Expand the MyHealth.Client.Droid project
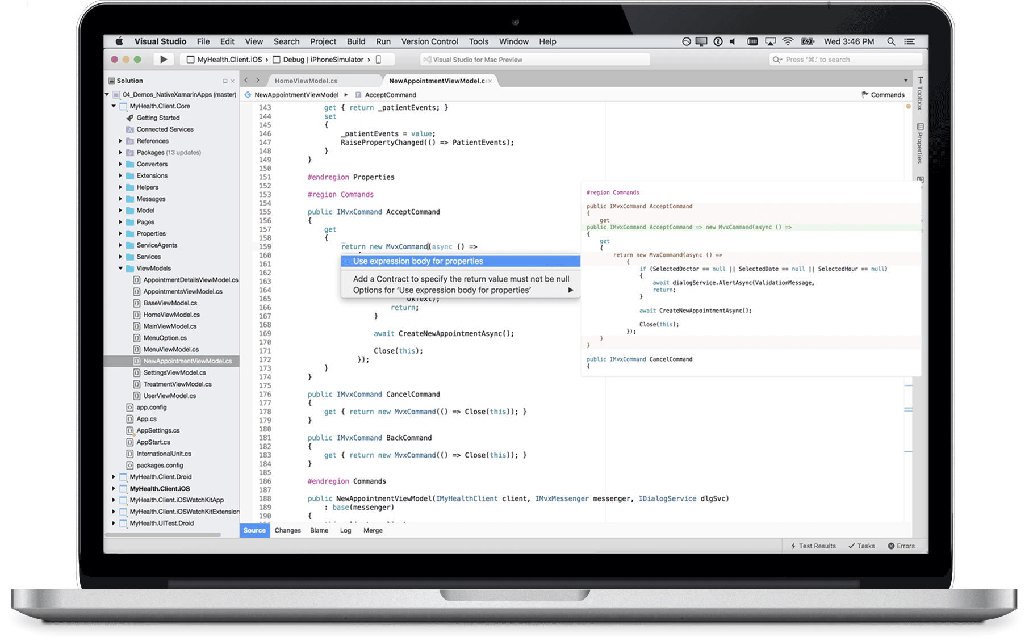This screenshot has width=1029, height=637. [114, 477]
